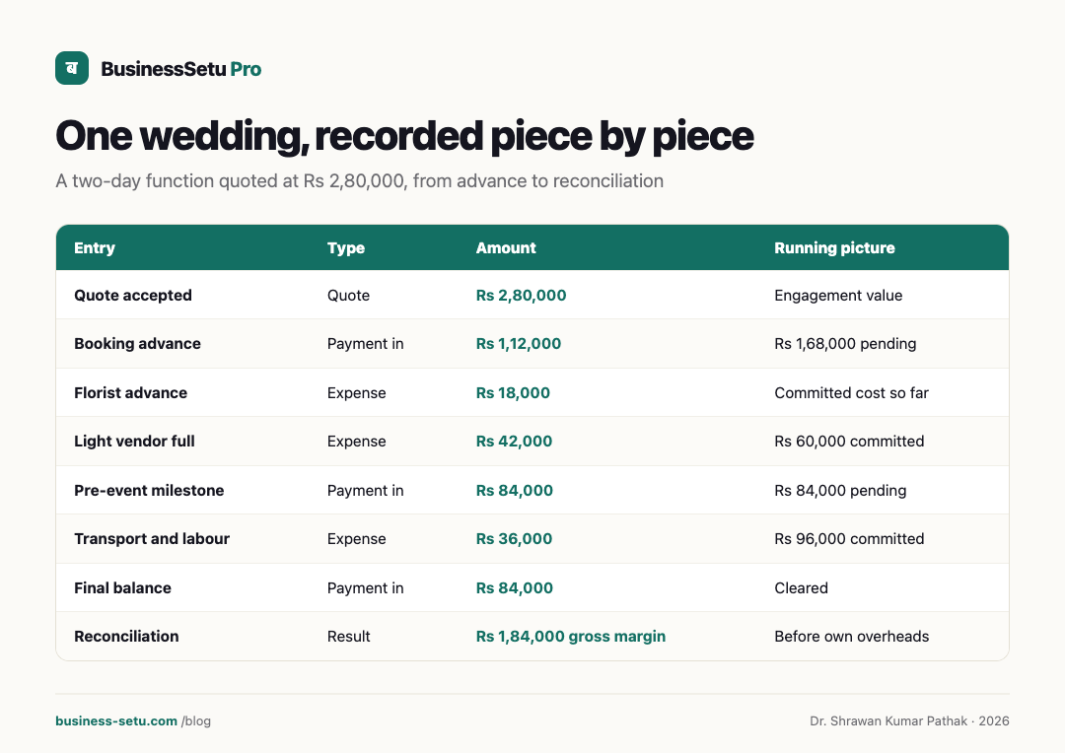Click the 'Running picture' column header
The width and height of the screenshot is (1065, 753).
point(834,247)
